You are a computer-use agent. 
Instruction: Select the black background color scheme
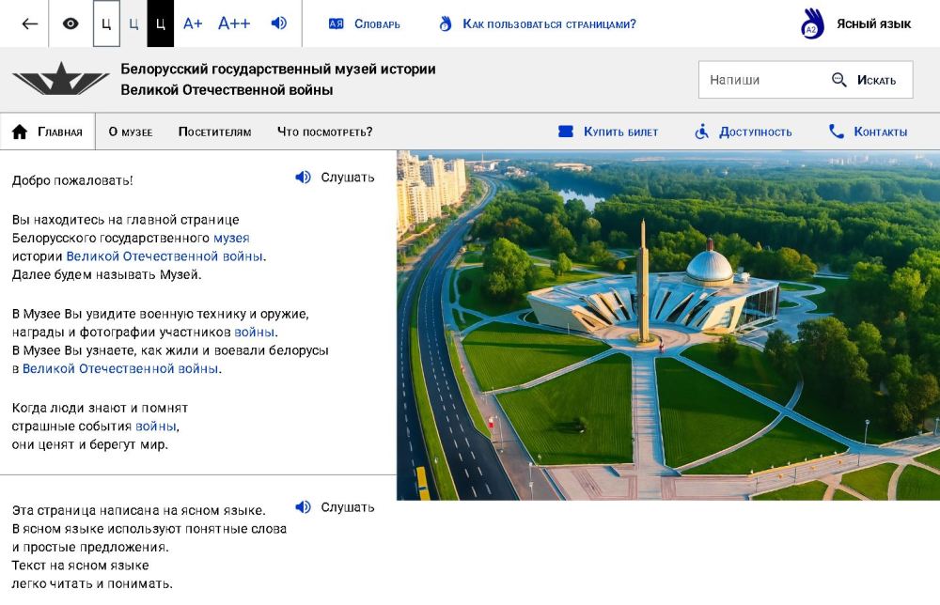coord(160,23)
